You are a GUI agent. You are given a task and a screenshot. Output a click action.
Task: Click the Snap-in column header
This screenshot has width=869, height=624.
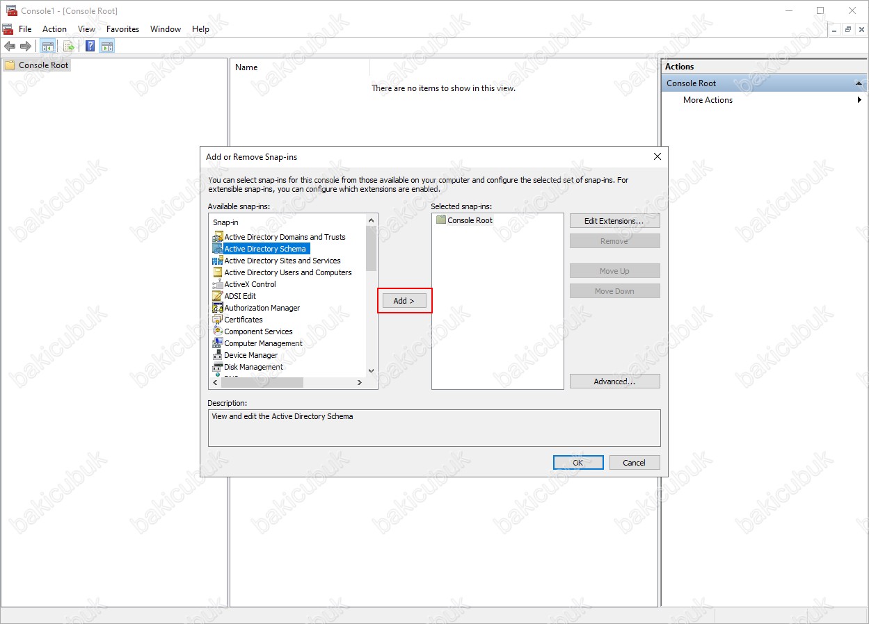tap(287, 222)
